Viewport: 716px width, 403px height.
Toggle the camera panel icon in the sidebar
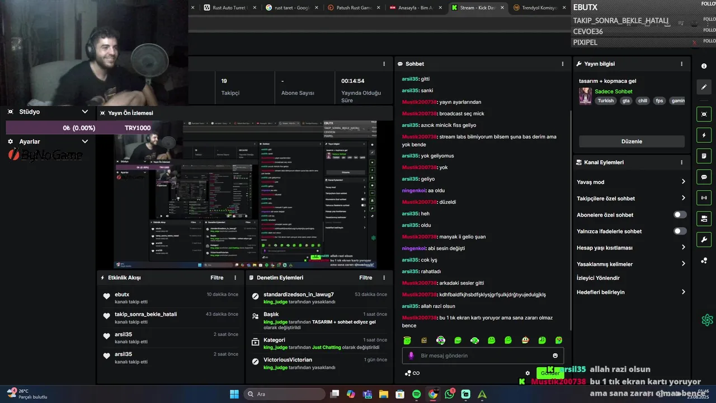tap(704, 218)
